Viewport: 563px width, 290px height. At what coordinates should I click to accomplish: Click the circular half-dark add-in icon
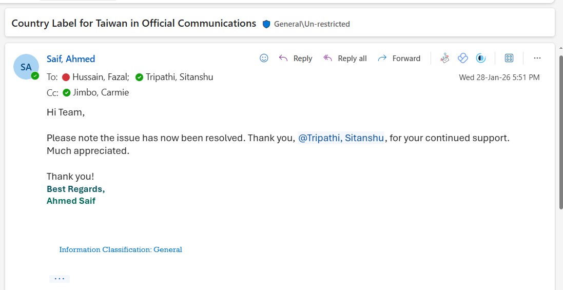(x=481, y=58)
